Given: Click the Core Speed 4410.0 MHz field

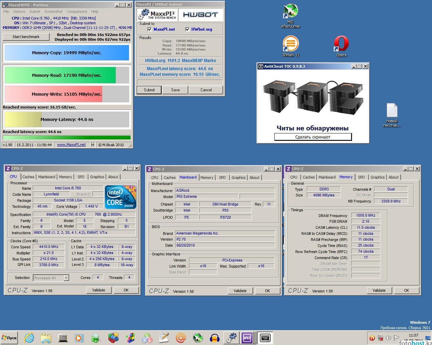Looking at the screenshot, I should point(49,247).
